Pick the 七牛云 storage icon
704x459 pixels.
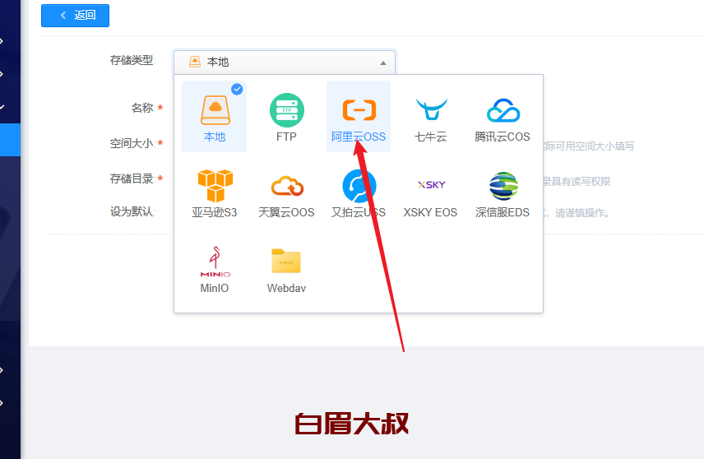pyautogui.click(x=431, y=109)
